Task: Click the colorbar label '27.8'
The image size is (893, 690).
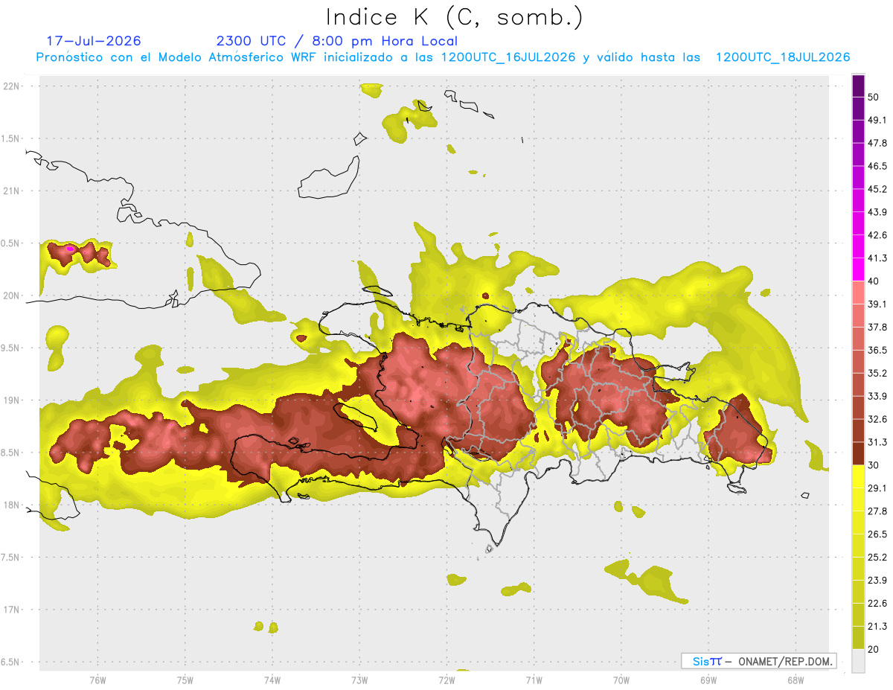Action: point(877,511)
